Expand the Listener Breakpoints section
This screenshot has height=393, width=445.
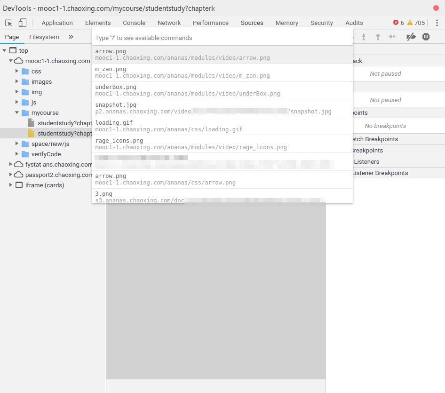tap(399, 173)
